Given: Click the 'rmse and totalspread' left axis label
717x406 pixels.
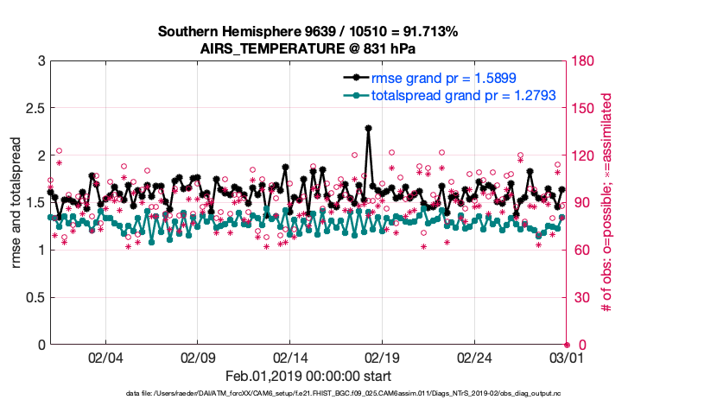Looking at the screenshot, I should coord(17,203).
